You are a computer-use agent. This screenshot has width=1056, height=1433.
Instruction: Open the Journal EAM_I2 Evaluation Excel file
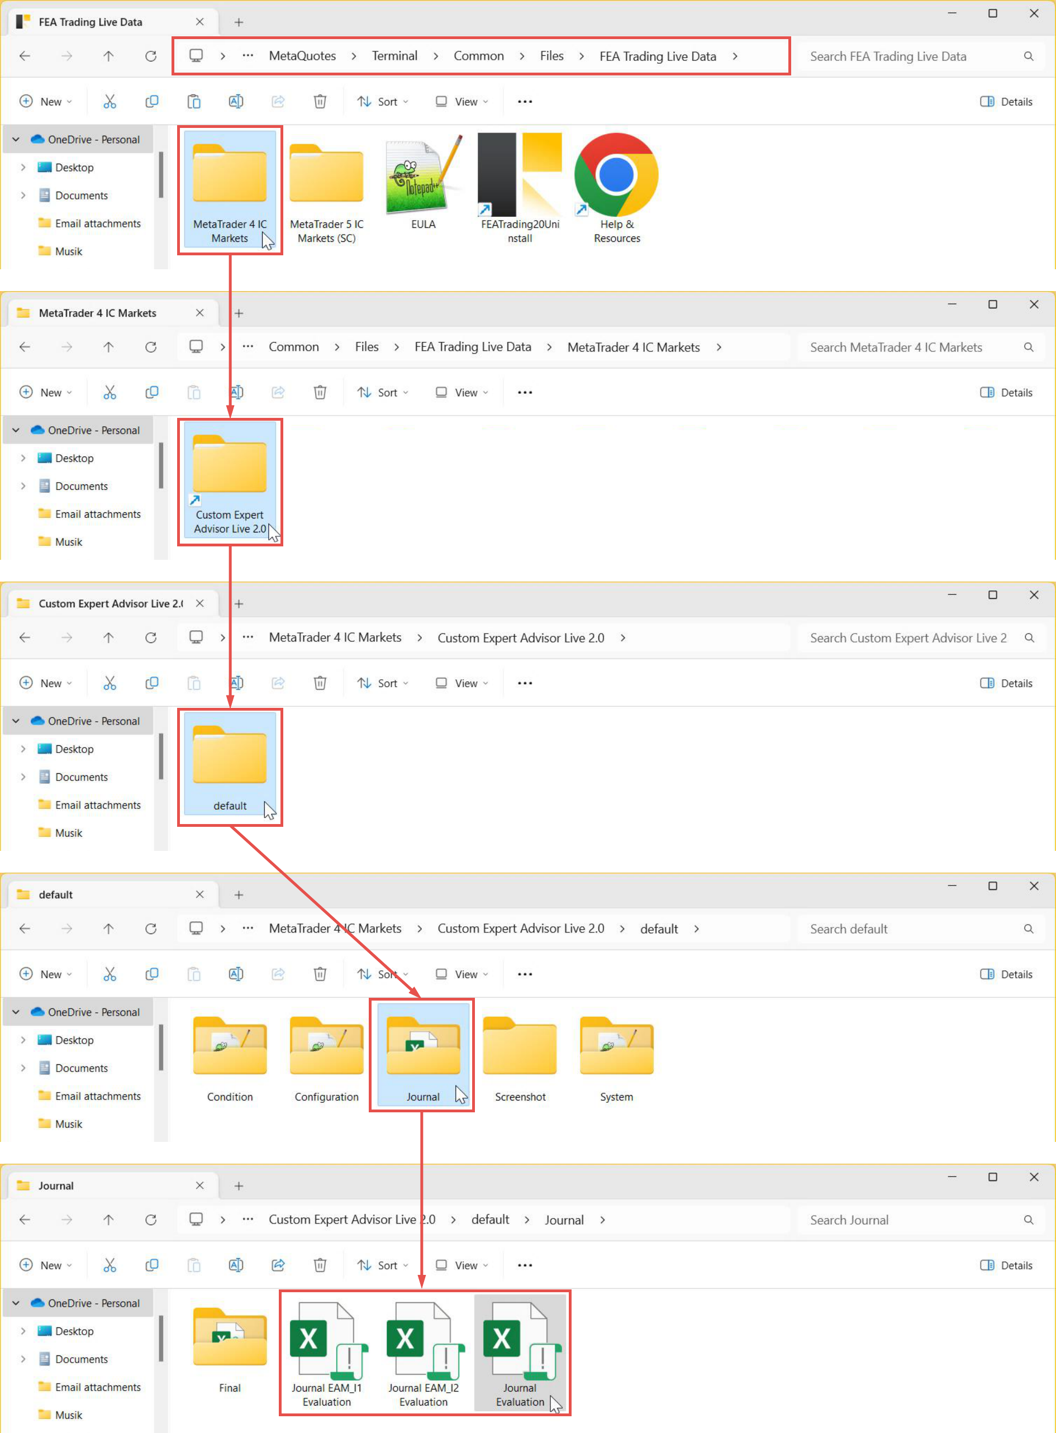[x=423, y=1354]
